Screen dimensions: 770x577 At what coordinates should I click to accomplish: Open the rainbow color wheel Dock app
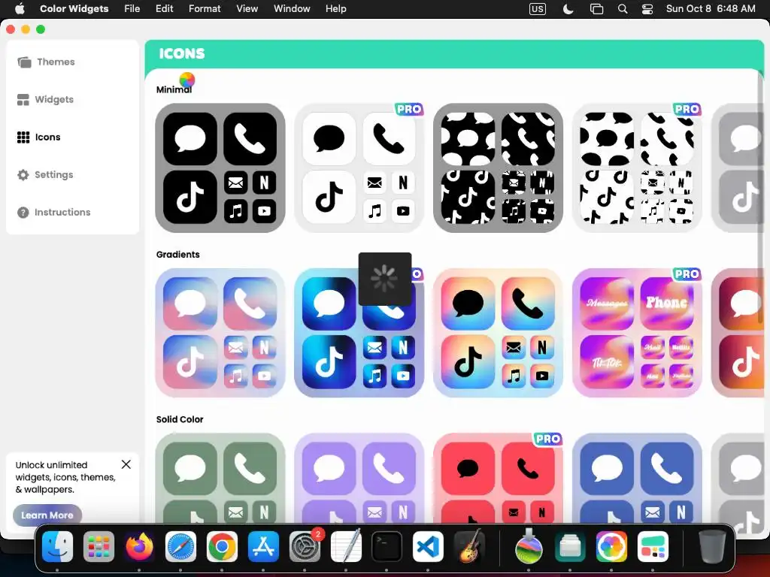click(x=611, y=547)
